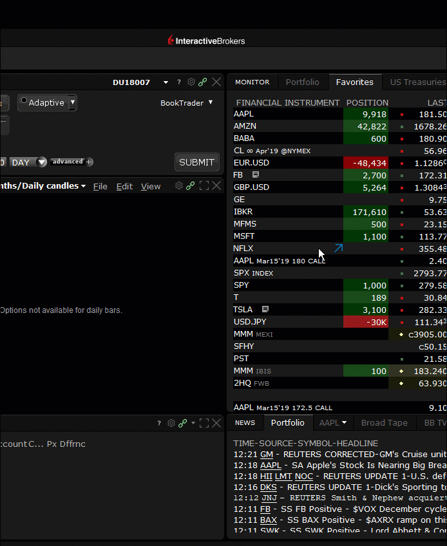Click the POSITION column header
The width and height of the screenshot is (447, 546).
pos(367,103)
